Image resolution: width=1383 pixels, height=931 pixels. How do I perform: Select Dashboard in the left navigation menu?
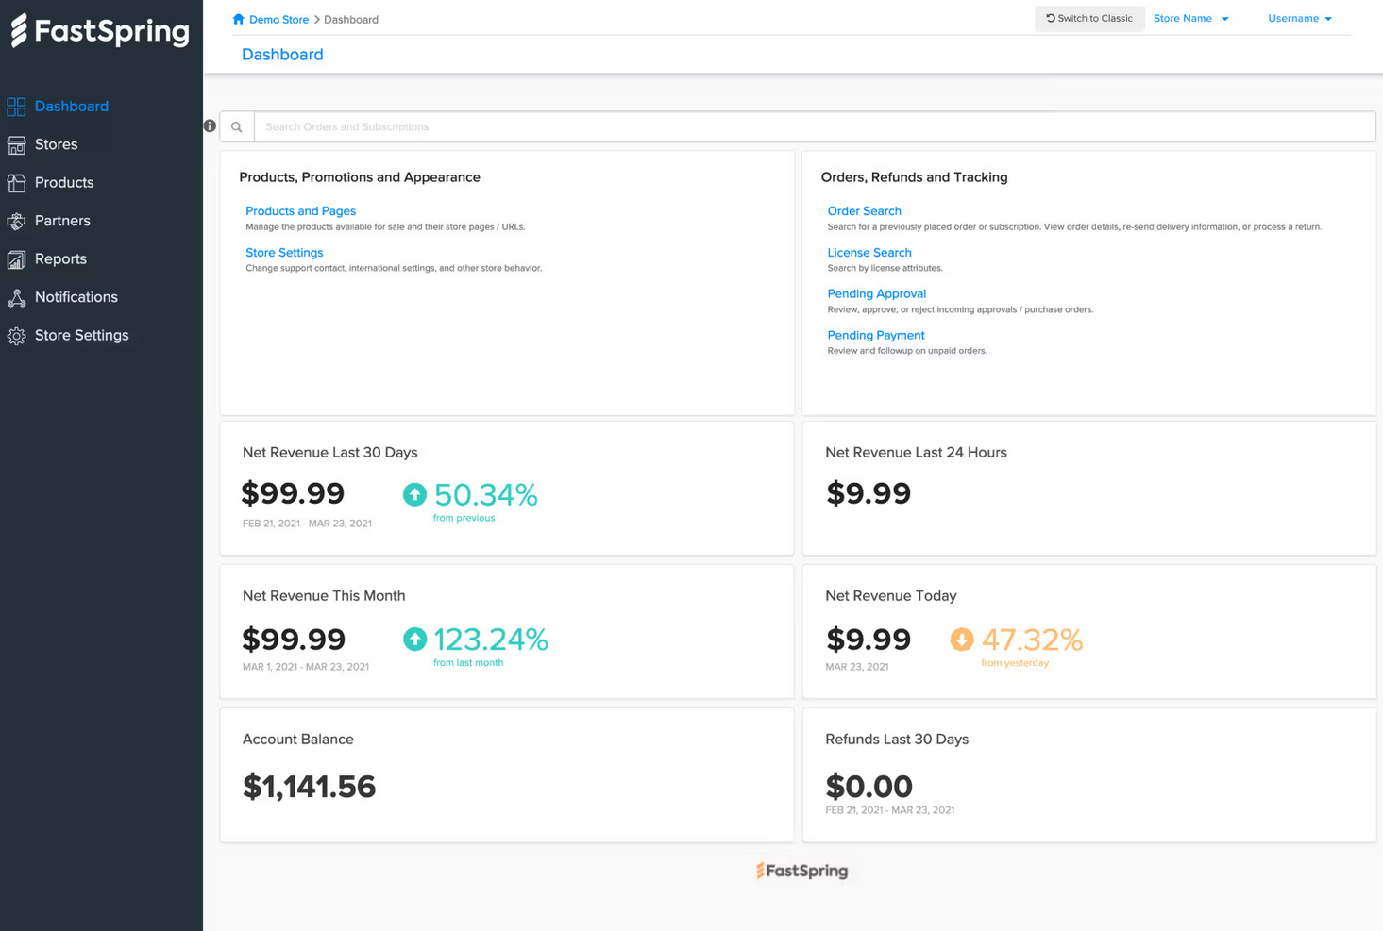[70, 106]
